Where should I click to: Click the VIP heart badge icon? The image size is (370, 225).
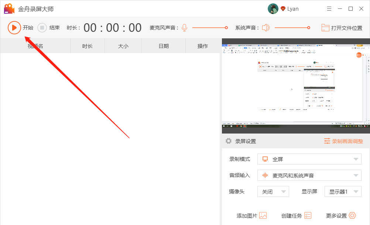(283, 9)
